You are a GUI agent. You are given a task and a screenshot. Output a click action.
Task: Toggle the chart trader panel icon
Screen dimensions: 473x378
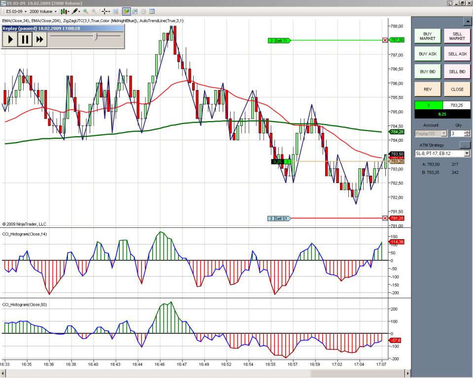126,11
